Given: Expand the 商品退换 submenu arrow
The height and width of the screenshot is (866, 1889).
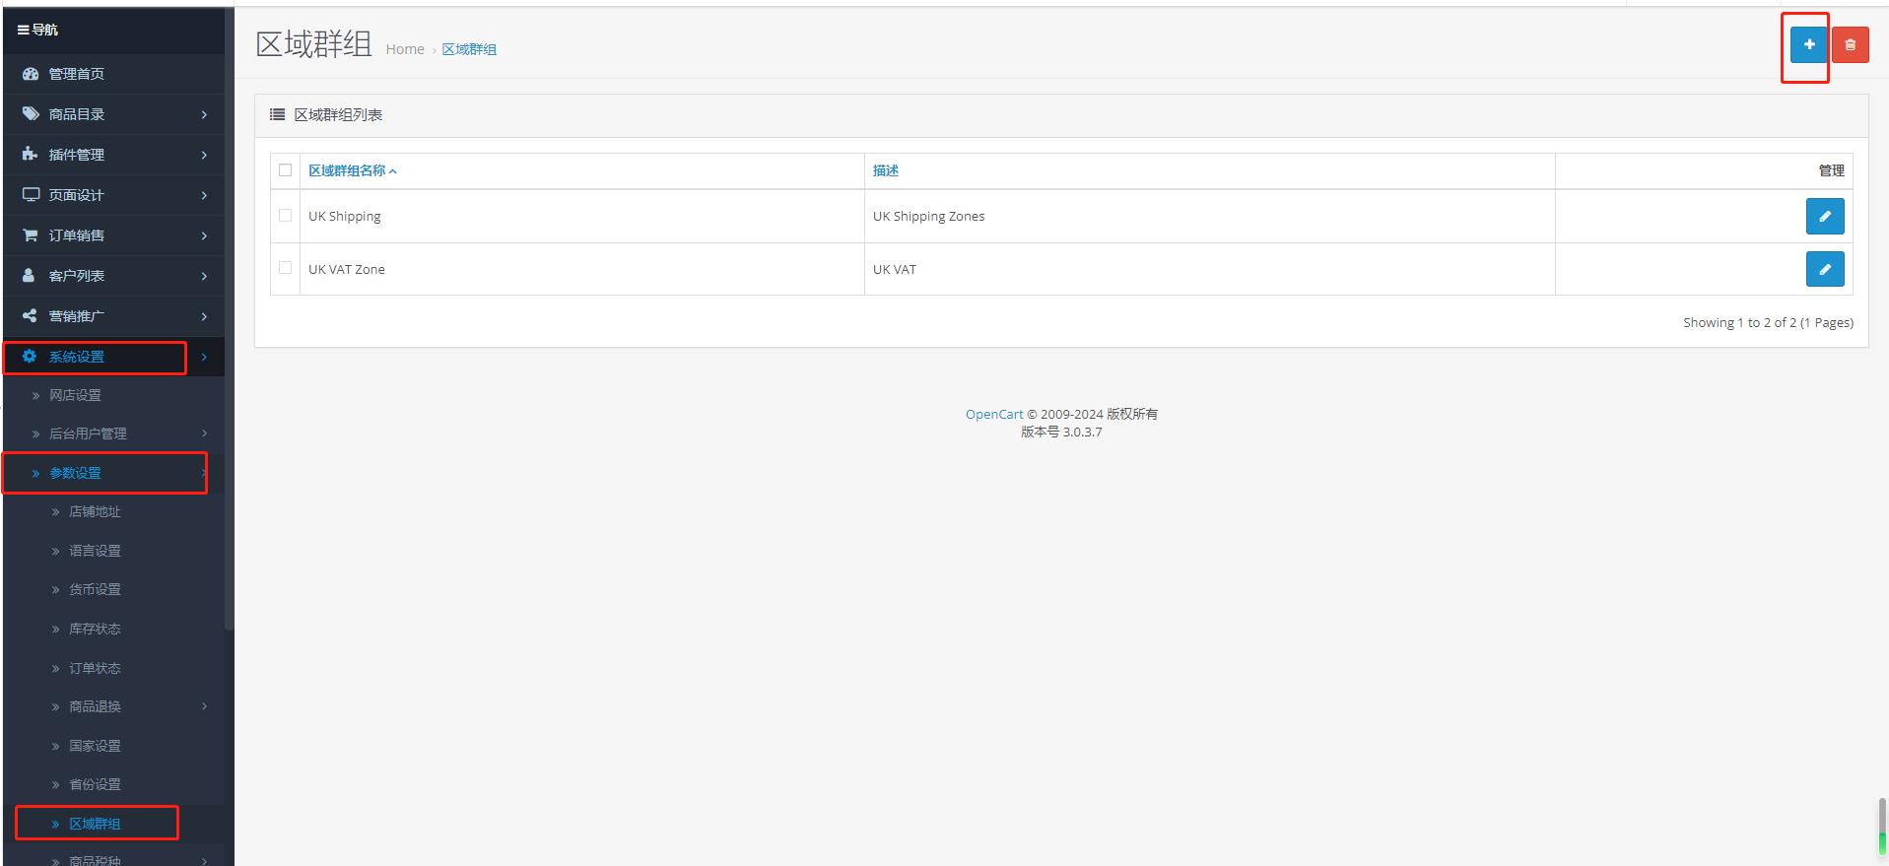Looking at the screenshot, I should click(204, 706).
